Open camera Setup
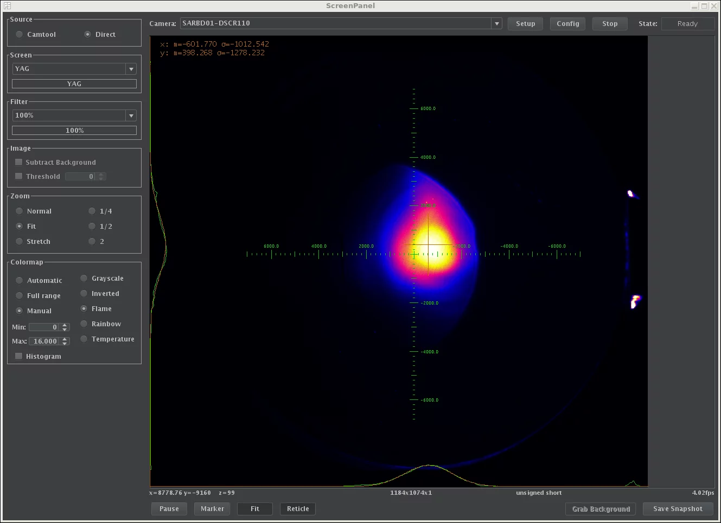Image resolution: width=721 pixels, height=523 pixels. (x=525, y=23)
